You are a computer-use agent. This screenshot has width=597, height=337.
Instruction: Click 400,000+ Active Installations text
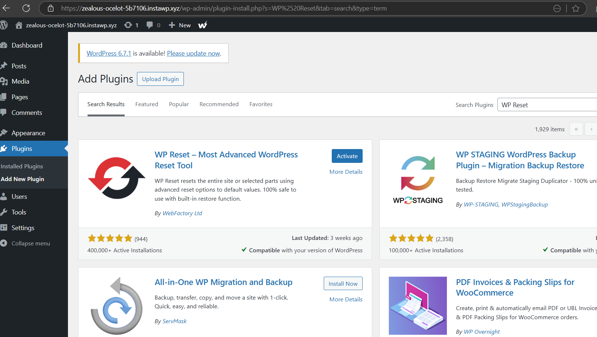point(125,250)
